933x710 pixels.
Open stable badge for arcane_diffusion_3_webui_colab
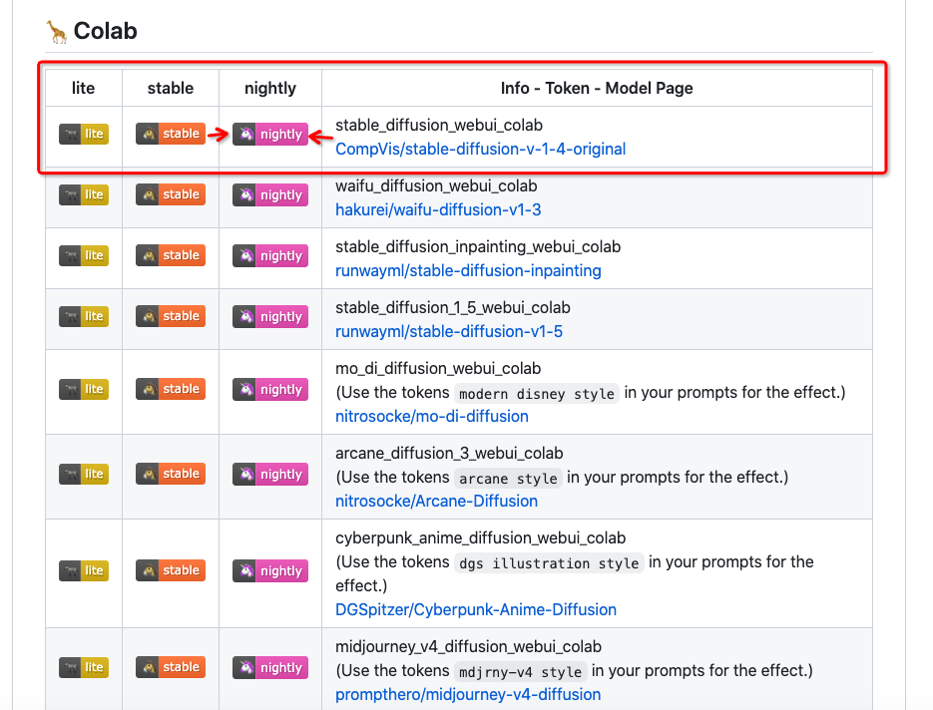point(171,474)
